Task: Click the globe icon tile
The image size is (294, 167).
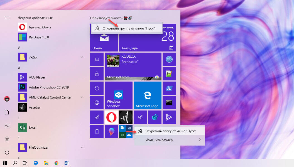Action: (x=97, y=102)
